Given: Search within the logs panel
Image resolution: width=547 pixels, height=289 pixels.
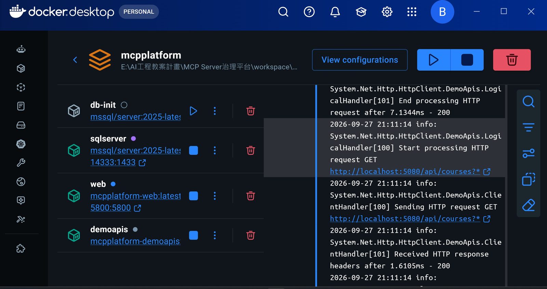Looking at the screenshot, I should [529, 102].
